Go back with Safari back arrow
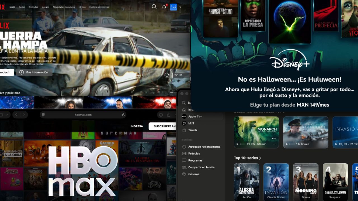The height and width of the screenshot is (201, 358). pyautogui.click(x=16, y=115)
